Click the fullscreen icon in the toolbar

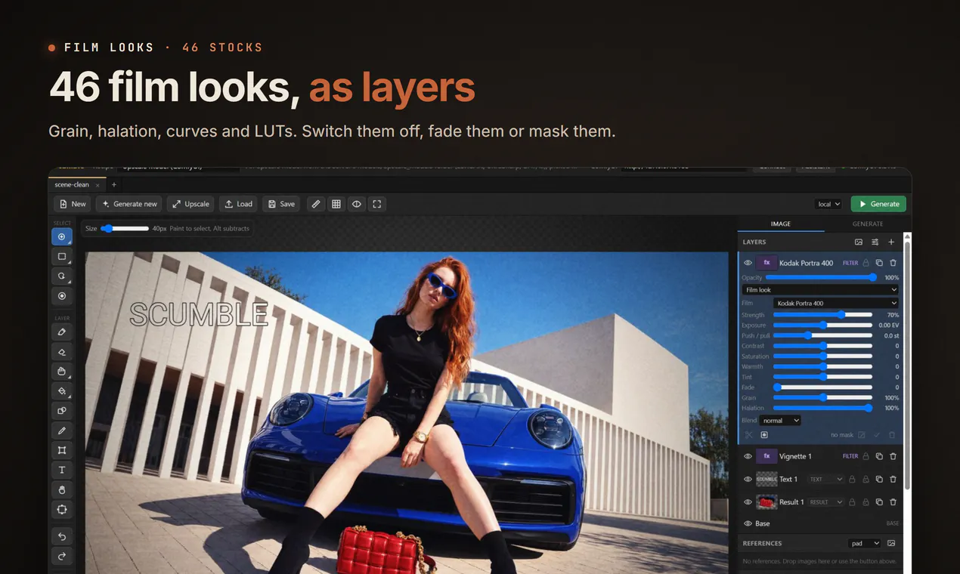click(377, 204)
